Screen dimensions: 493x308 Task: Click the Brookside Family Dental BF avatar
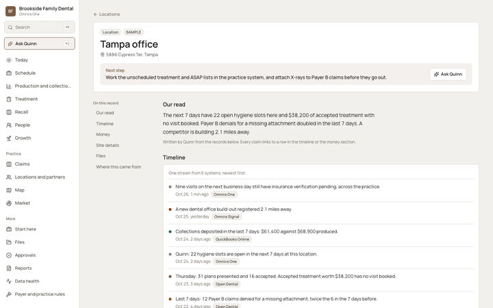tap(10, 11)
